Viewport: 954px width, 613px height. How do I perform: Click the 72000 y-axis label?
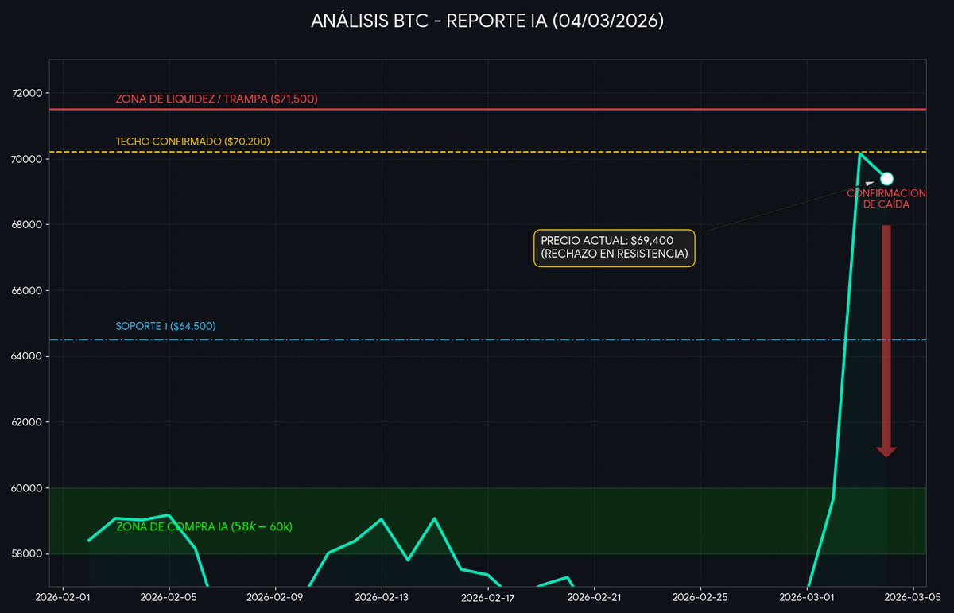[x=28, y=93]
